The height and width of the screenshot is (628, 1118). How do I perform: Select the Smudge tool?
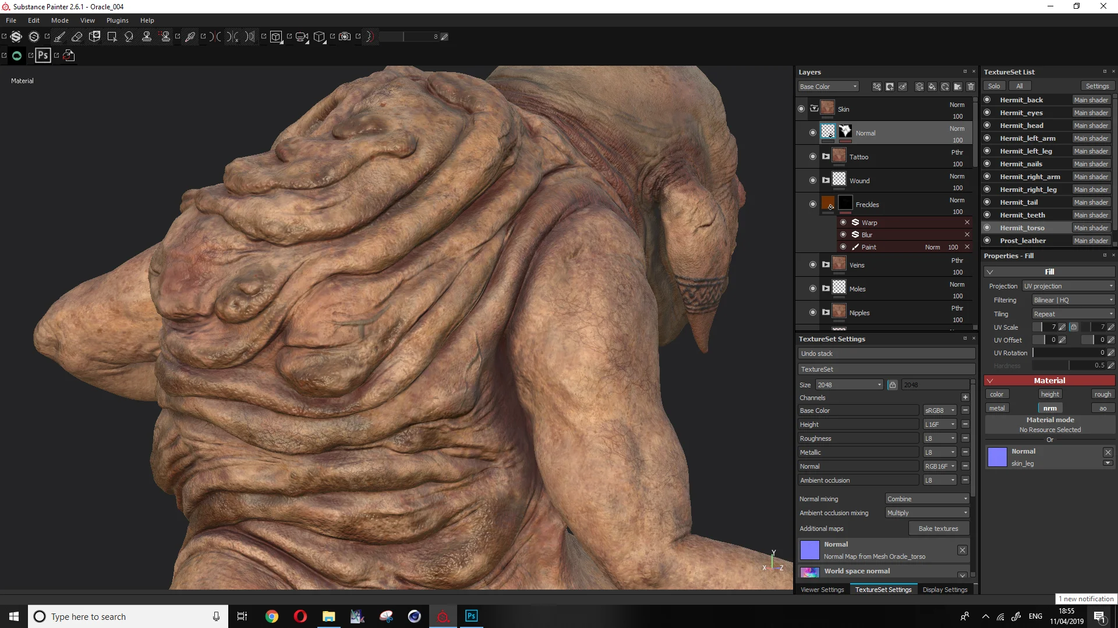pyautogui.click(x=129, y=37)
